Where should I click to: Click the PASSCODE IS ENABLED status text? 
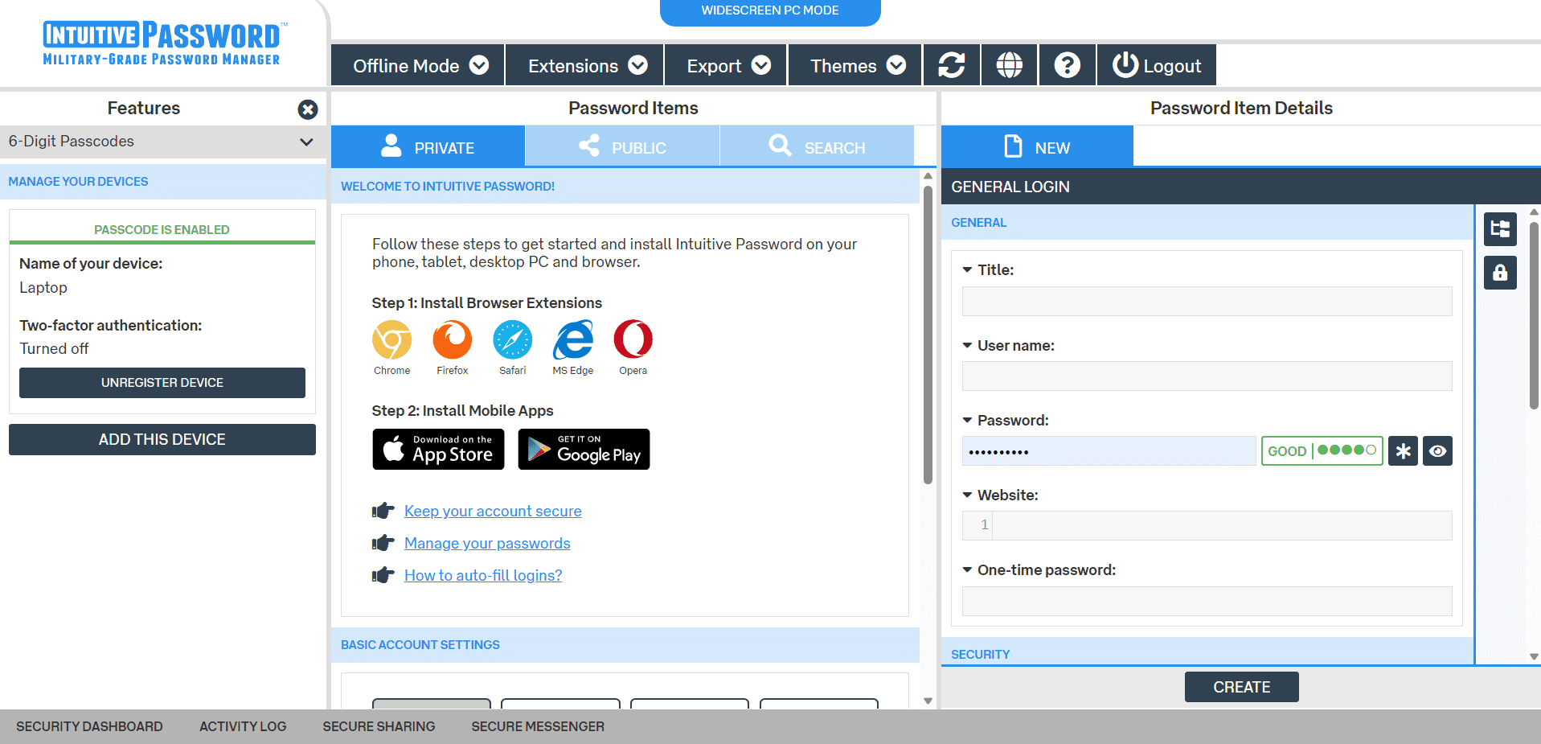[x=162, y=230]
